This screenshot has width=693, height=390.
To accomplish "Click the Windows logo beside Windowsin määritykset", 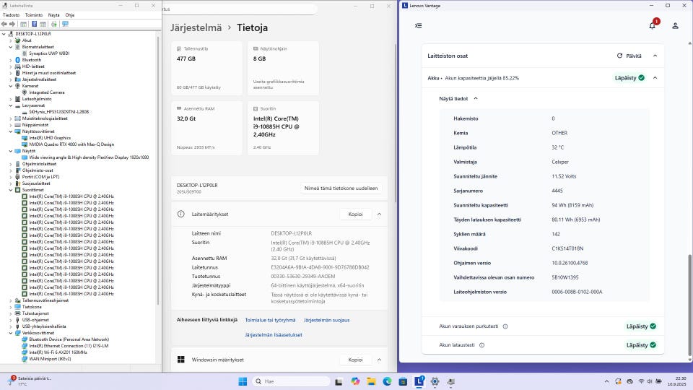I will tap(180, 360).
